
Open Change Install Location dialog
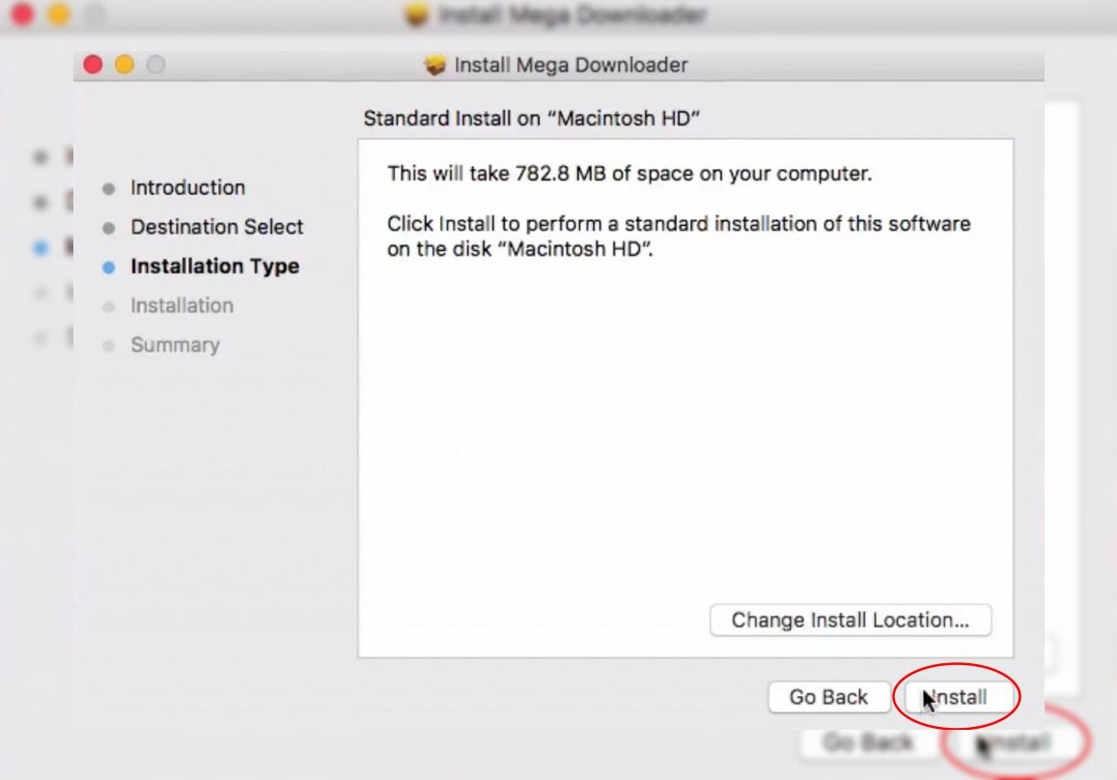click(850, 620)
